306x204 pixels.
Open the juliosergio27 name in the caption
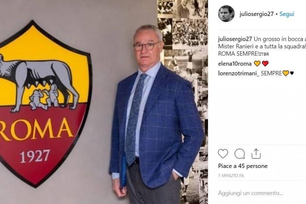(235, 39)
